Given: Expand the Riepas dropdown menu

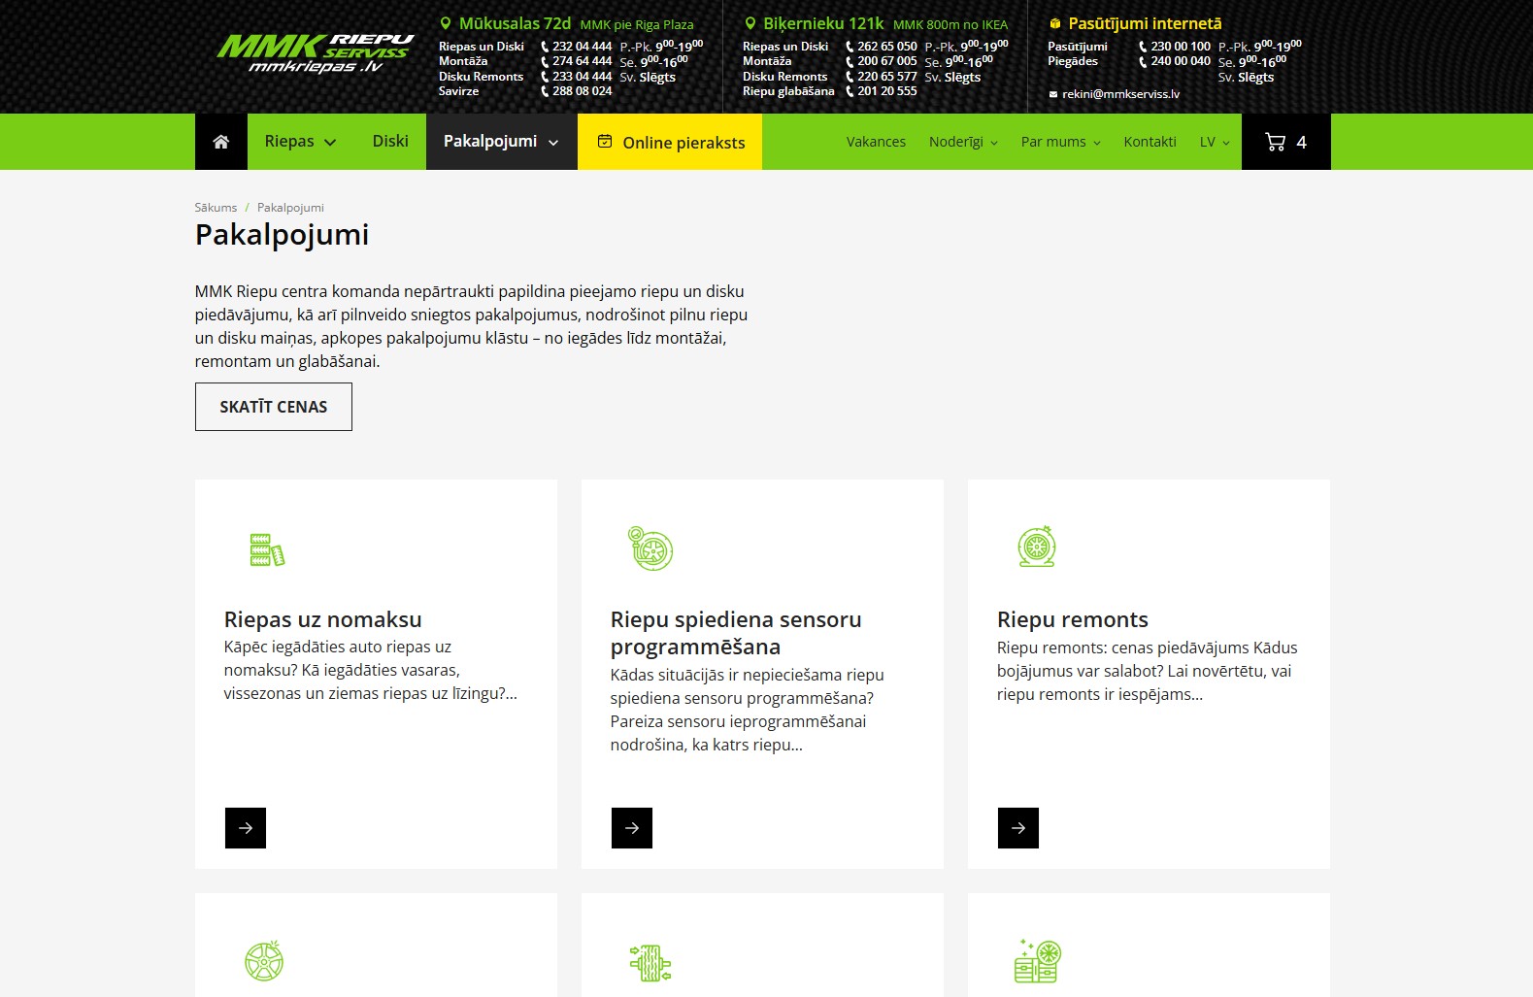Looking at the screenshot, I should point(300,142).
